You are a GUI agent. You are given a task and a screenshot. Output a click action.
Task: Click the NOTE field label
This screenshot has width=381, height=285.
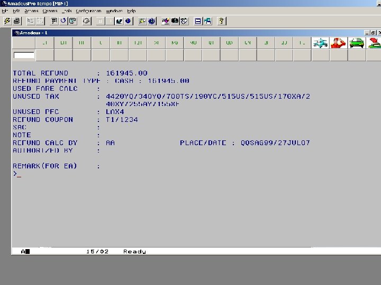pyautogui.click(x=22, y=135)
